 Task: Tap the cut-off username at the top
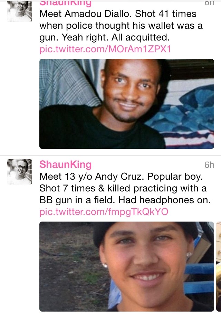pos(66,3)
